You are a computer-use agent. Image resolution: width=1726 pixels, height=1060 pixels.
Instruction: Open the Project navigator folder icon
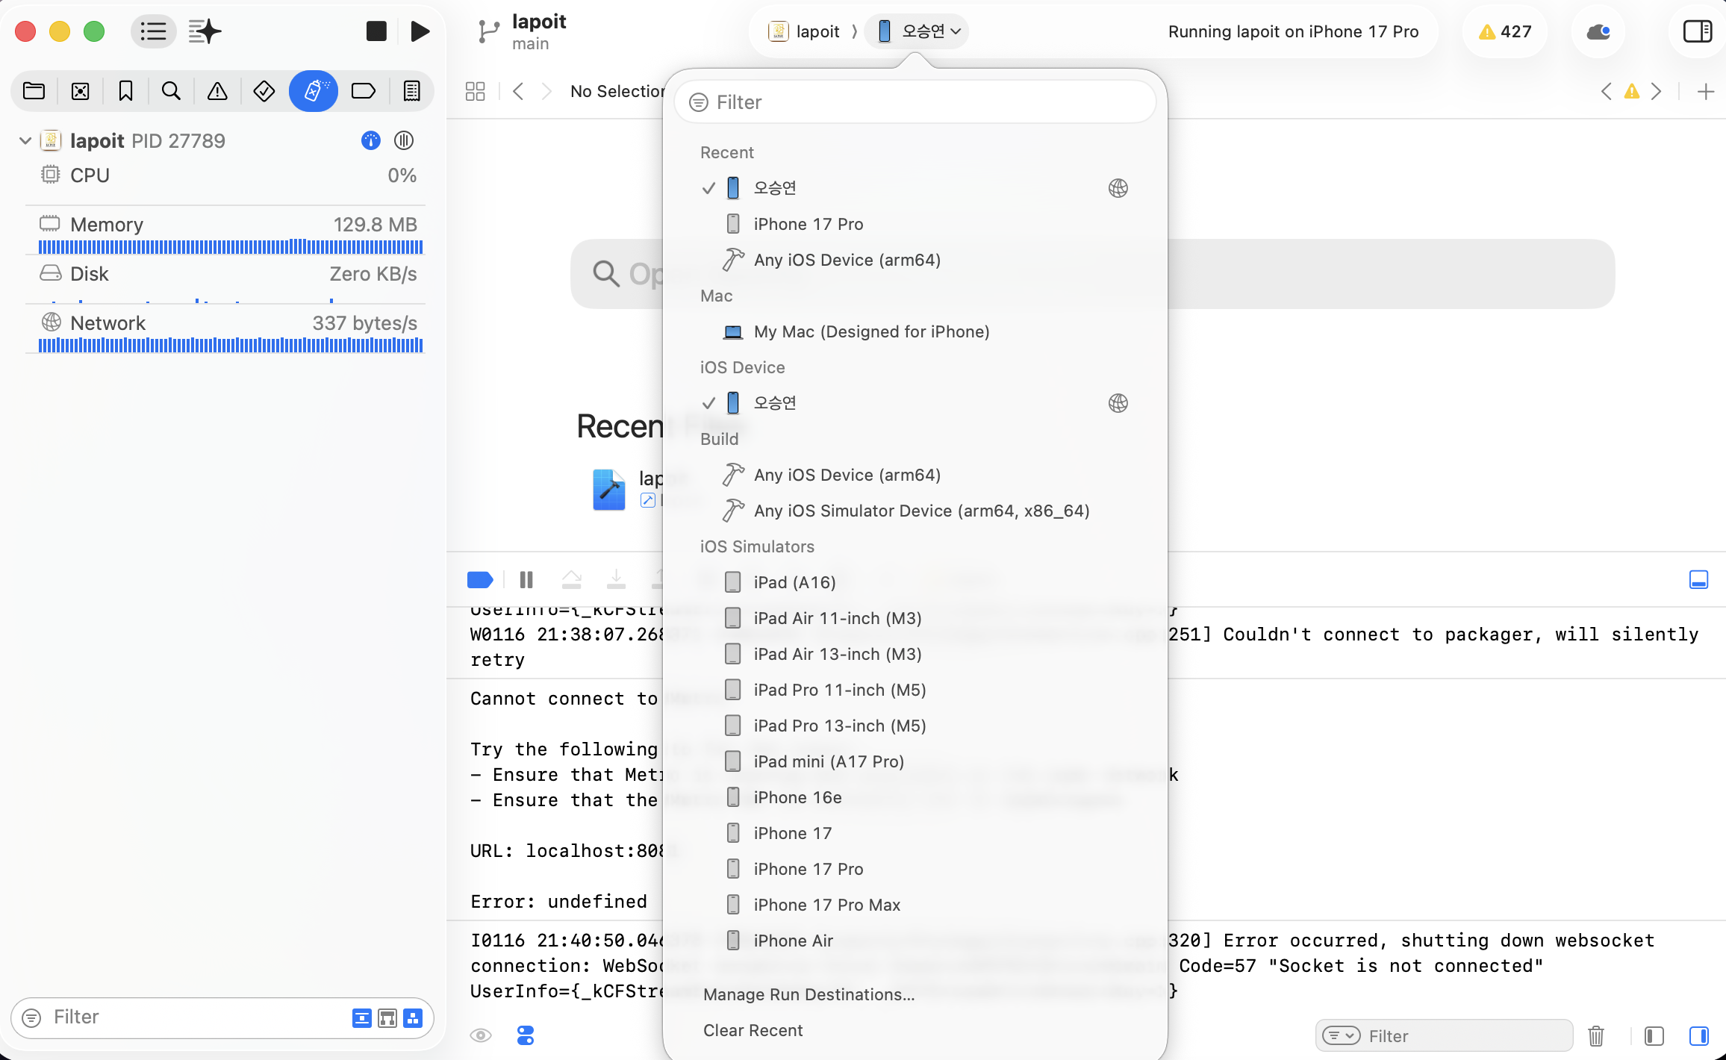34,91
